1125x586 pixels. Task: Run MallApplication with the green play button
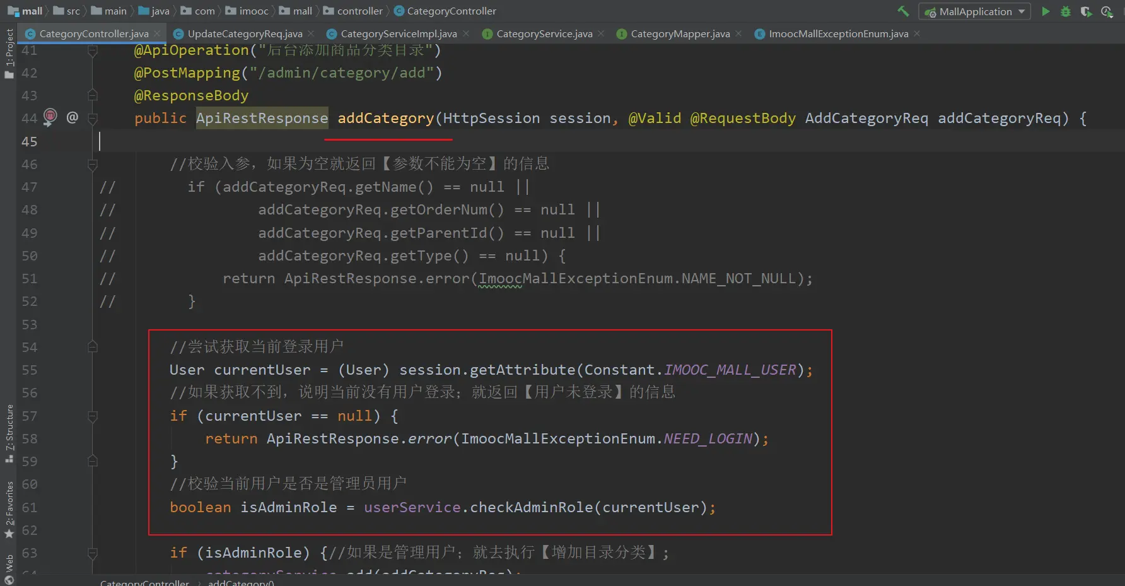point(1046,11)
